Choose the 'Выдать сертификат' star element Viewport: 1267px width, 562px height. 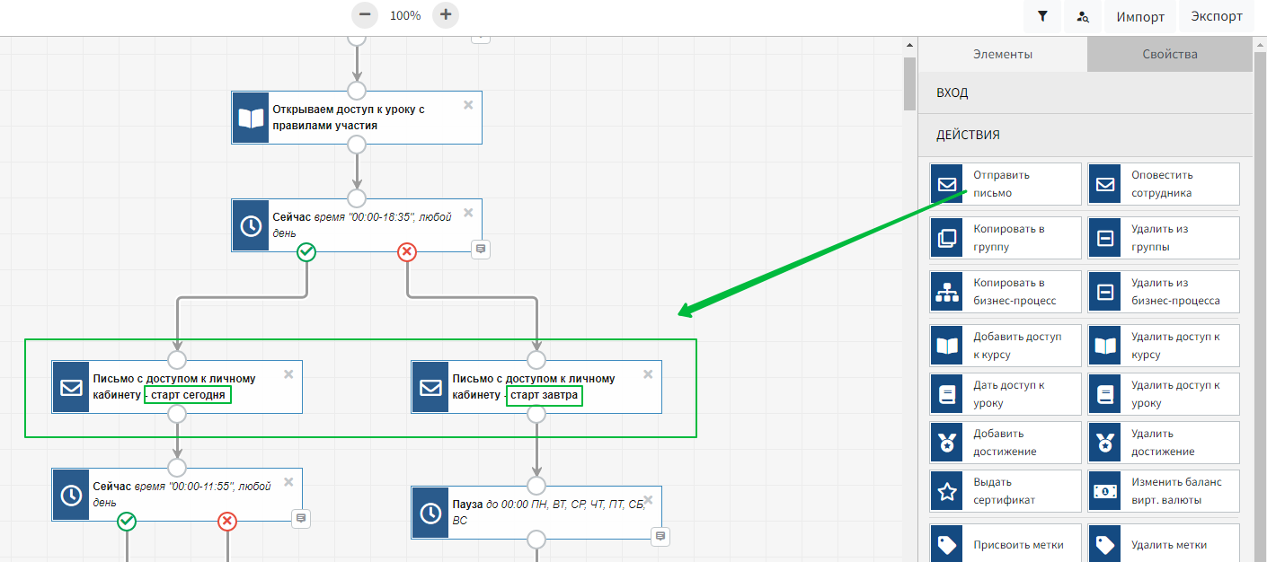pos(1006,491)
